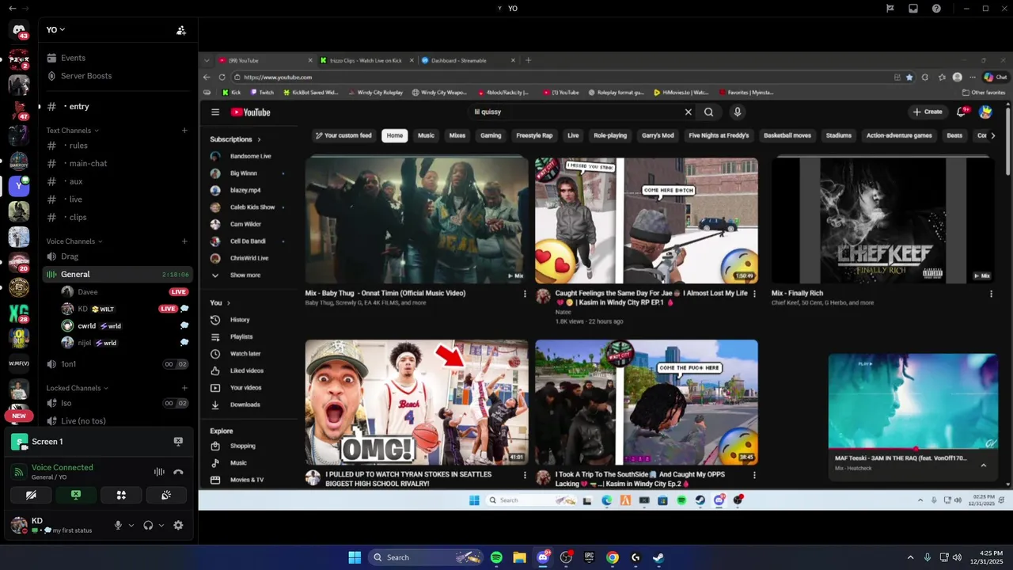Click the Windows taskbar Search box

tap(427, 557)
